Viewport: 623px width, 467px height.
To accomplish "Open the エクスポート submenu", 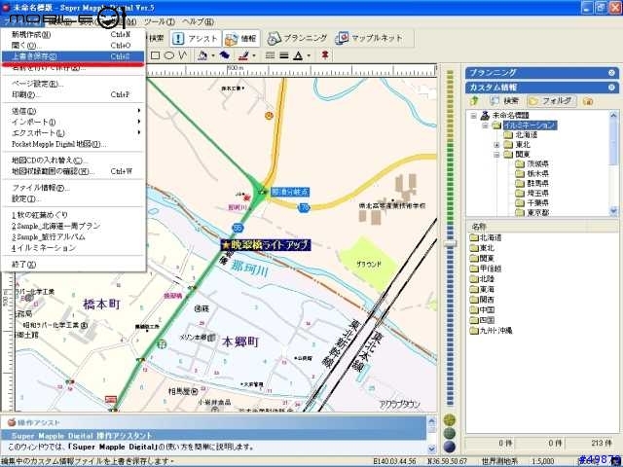I will (73, 133).
